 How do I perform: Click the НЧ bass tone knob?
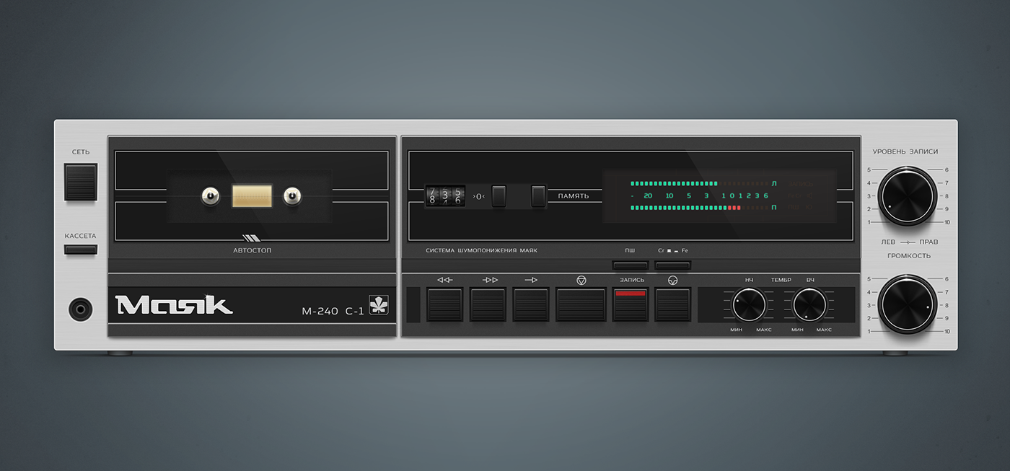pos(749,304)
